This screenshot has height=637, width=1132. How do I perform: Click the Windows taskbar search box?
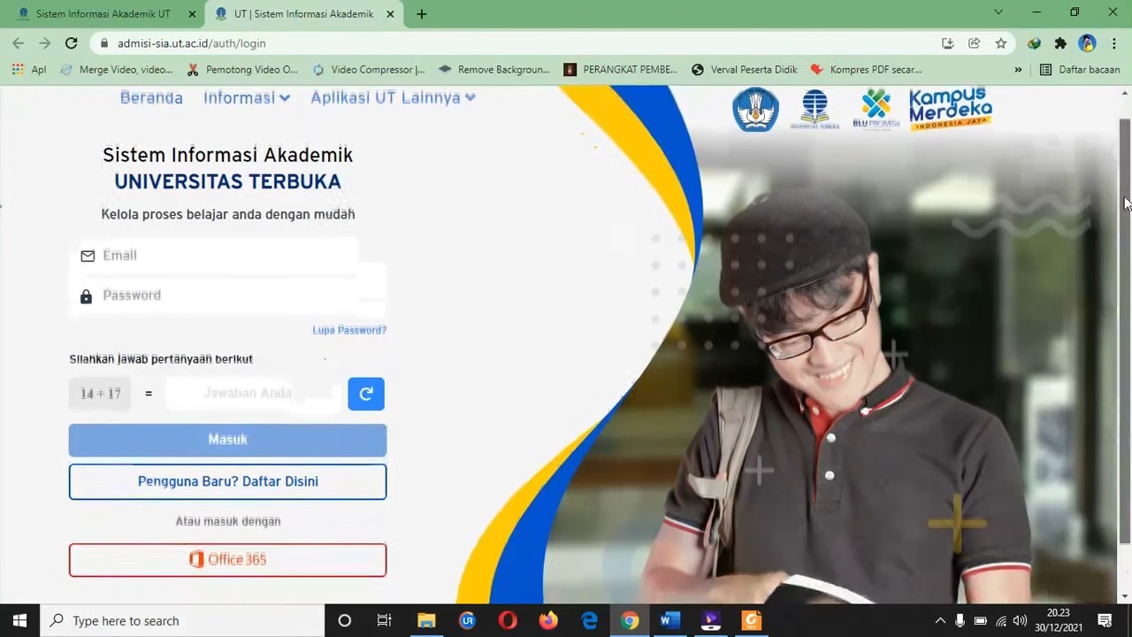182,620
